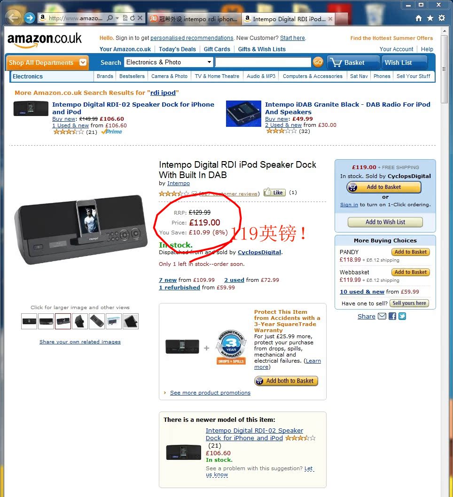Click the browser back arrow button
Screen dimensions: 453x497
[x=13, y=18]
